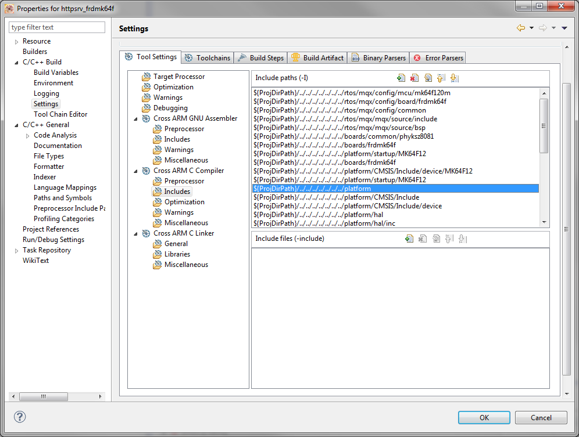Confirm with the OK button
The width and height of the screenshot is (579, 437).
(x=484, y=417)
